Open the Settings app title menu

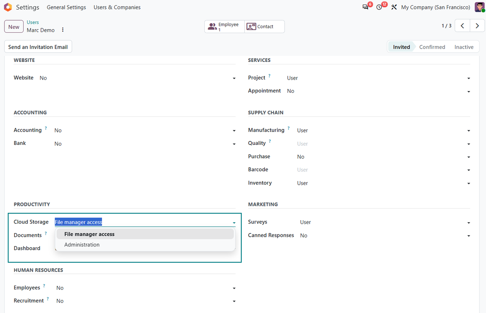(x=28, y=7)
